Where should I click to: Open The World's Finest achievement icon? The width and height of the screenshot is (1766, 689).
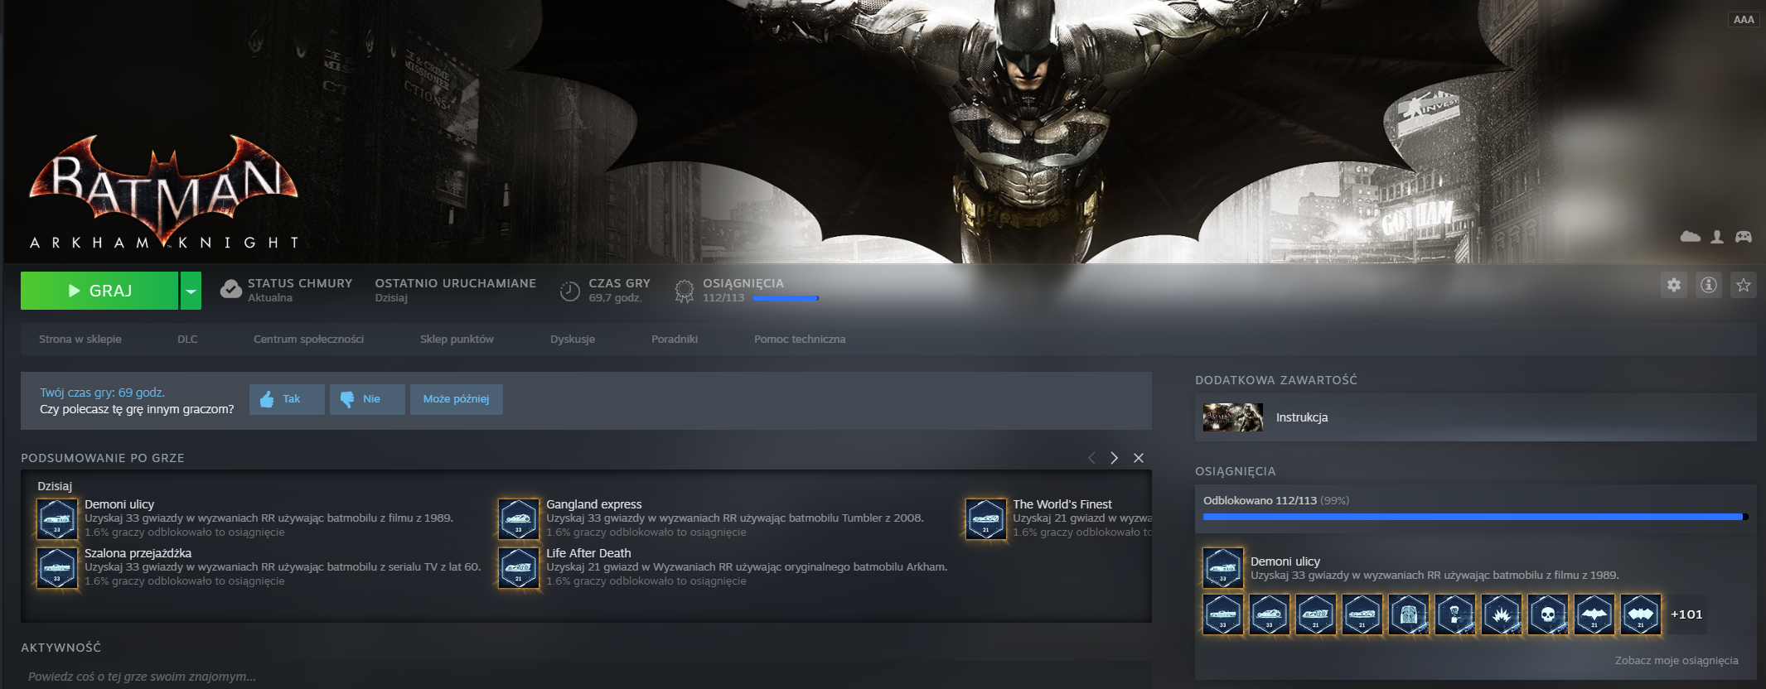(x=985, y=518)
